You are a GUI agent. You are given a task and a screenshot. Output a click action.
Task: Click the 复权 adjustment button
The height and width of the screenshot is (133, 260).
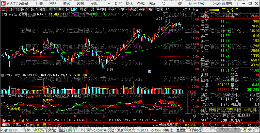pos(124,9)
